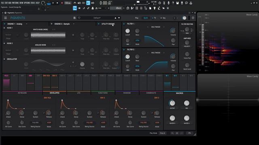Switch to the Synth view

tap(146, 18)
